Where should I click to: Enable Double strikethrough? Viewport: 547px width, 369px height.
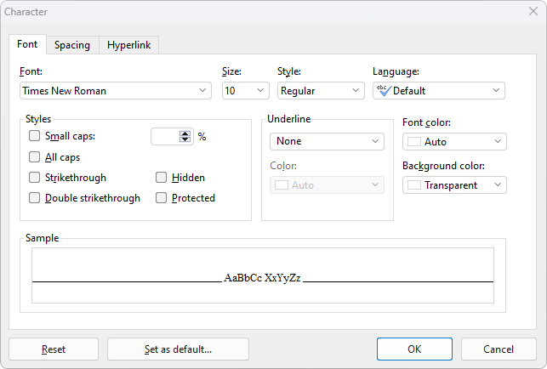34,198
